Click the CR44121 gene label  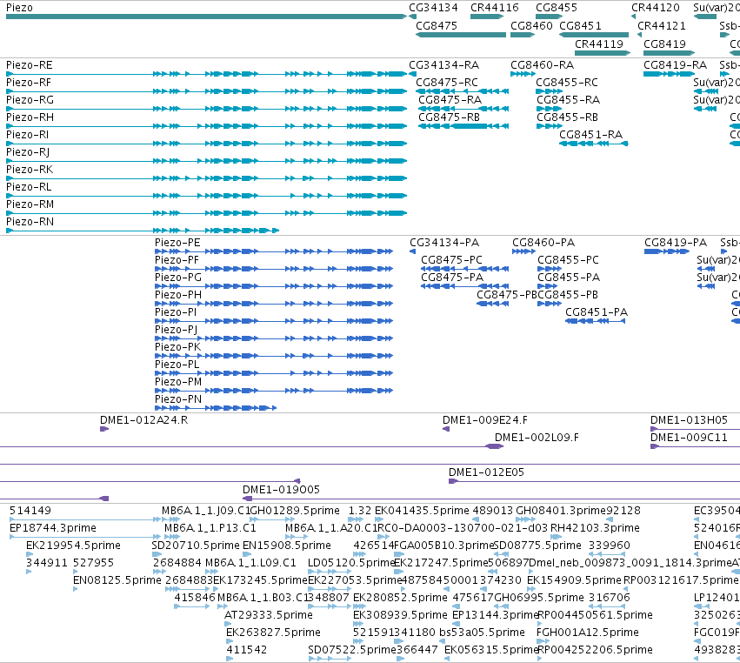(x=661, y=25)
